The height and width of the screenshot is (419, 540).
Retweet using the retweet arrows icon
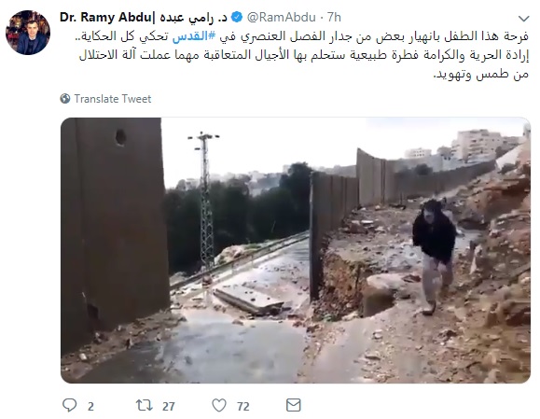click(145, 405)
